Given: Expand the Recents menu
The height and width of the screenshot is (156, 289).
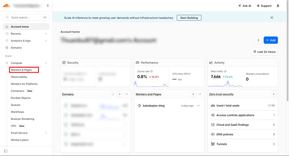Looking at the screenshot, I should pos(46,34).
